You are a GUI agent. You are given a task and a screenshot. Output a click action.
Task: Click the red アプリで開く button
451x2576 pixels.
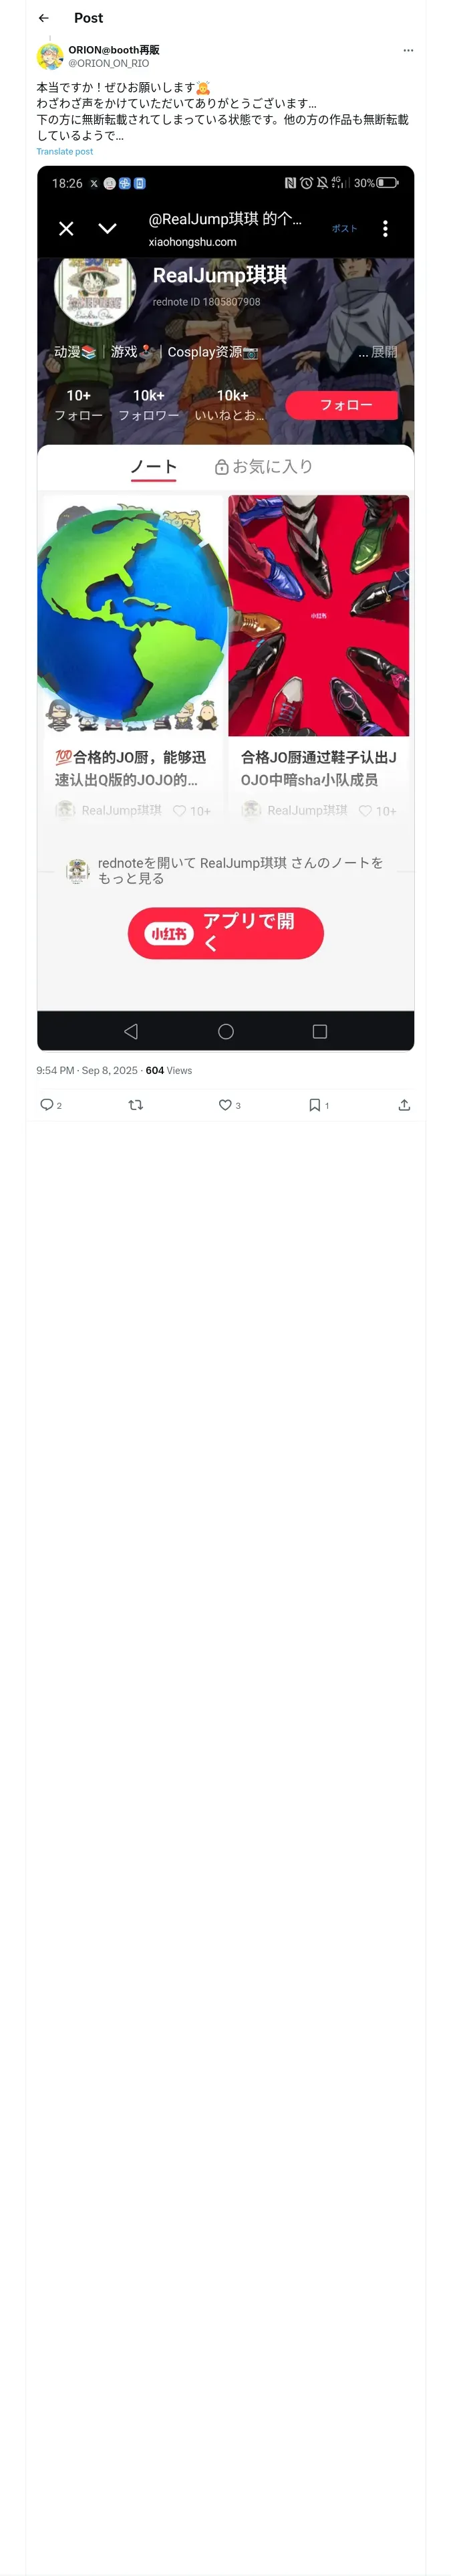coord(226,933)
